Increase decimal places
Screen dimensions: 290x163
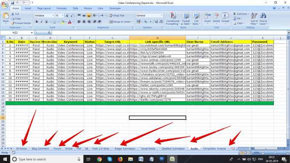click(x=156, y=22)
